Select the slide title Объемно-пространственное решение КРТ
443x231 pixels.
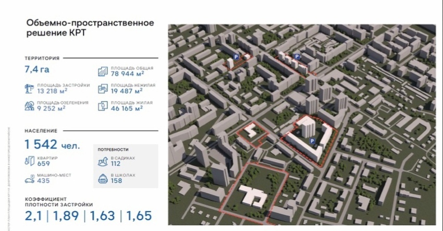tap(82, 28)
